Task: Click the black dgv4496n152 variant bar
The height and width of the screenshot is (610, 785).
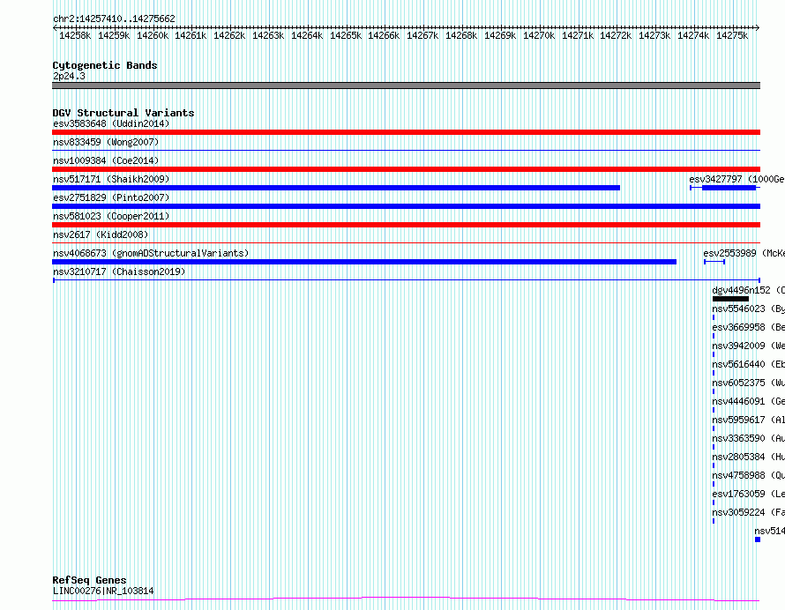Action: pos(730,299)
